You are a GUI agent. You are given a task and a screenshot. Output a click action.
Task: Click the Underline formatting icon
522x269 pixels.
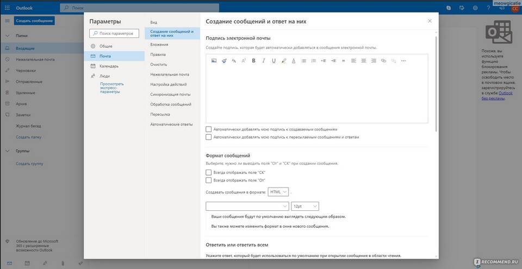tap(274, 61)
